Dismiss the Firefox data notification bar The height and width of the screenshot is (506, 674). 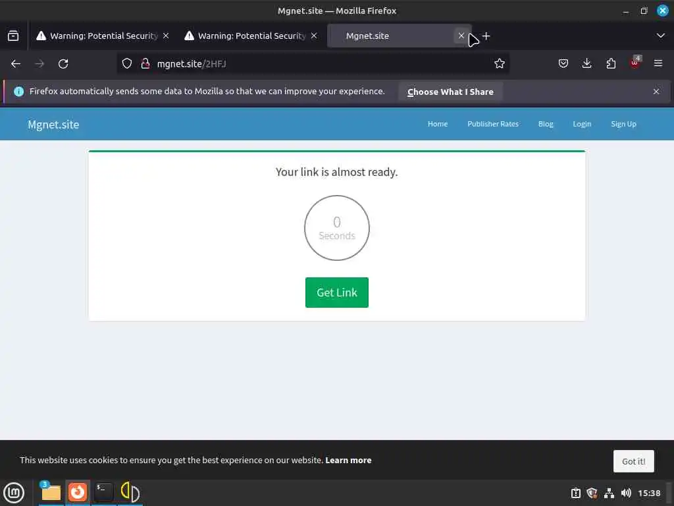click(656, 92)
